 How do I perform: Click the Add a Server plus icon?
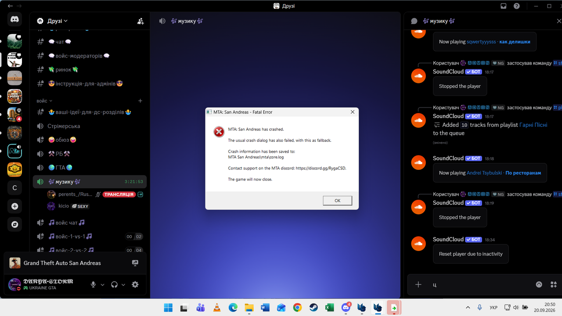pyautogui.click(x=14, y=206)
